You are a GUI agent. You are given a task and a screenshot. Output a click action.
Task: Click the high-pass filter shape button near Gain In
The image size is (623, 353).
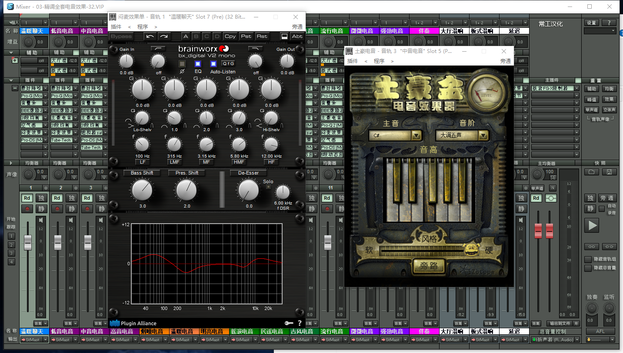point(158,49)
